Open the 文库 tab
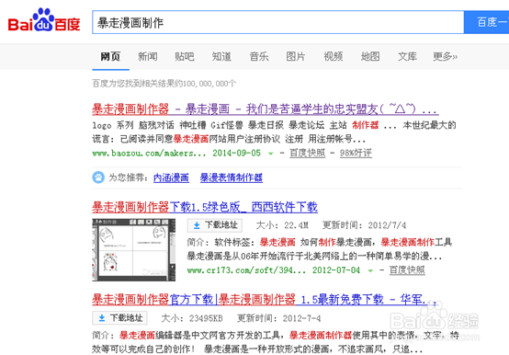Image resolution: width=509 pixels, height=355 pixels. click(407, 56)
